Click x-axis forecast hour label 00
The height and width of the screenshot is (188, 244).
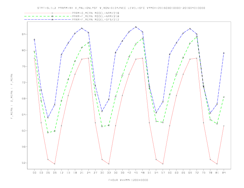coord(35,173)
